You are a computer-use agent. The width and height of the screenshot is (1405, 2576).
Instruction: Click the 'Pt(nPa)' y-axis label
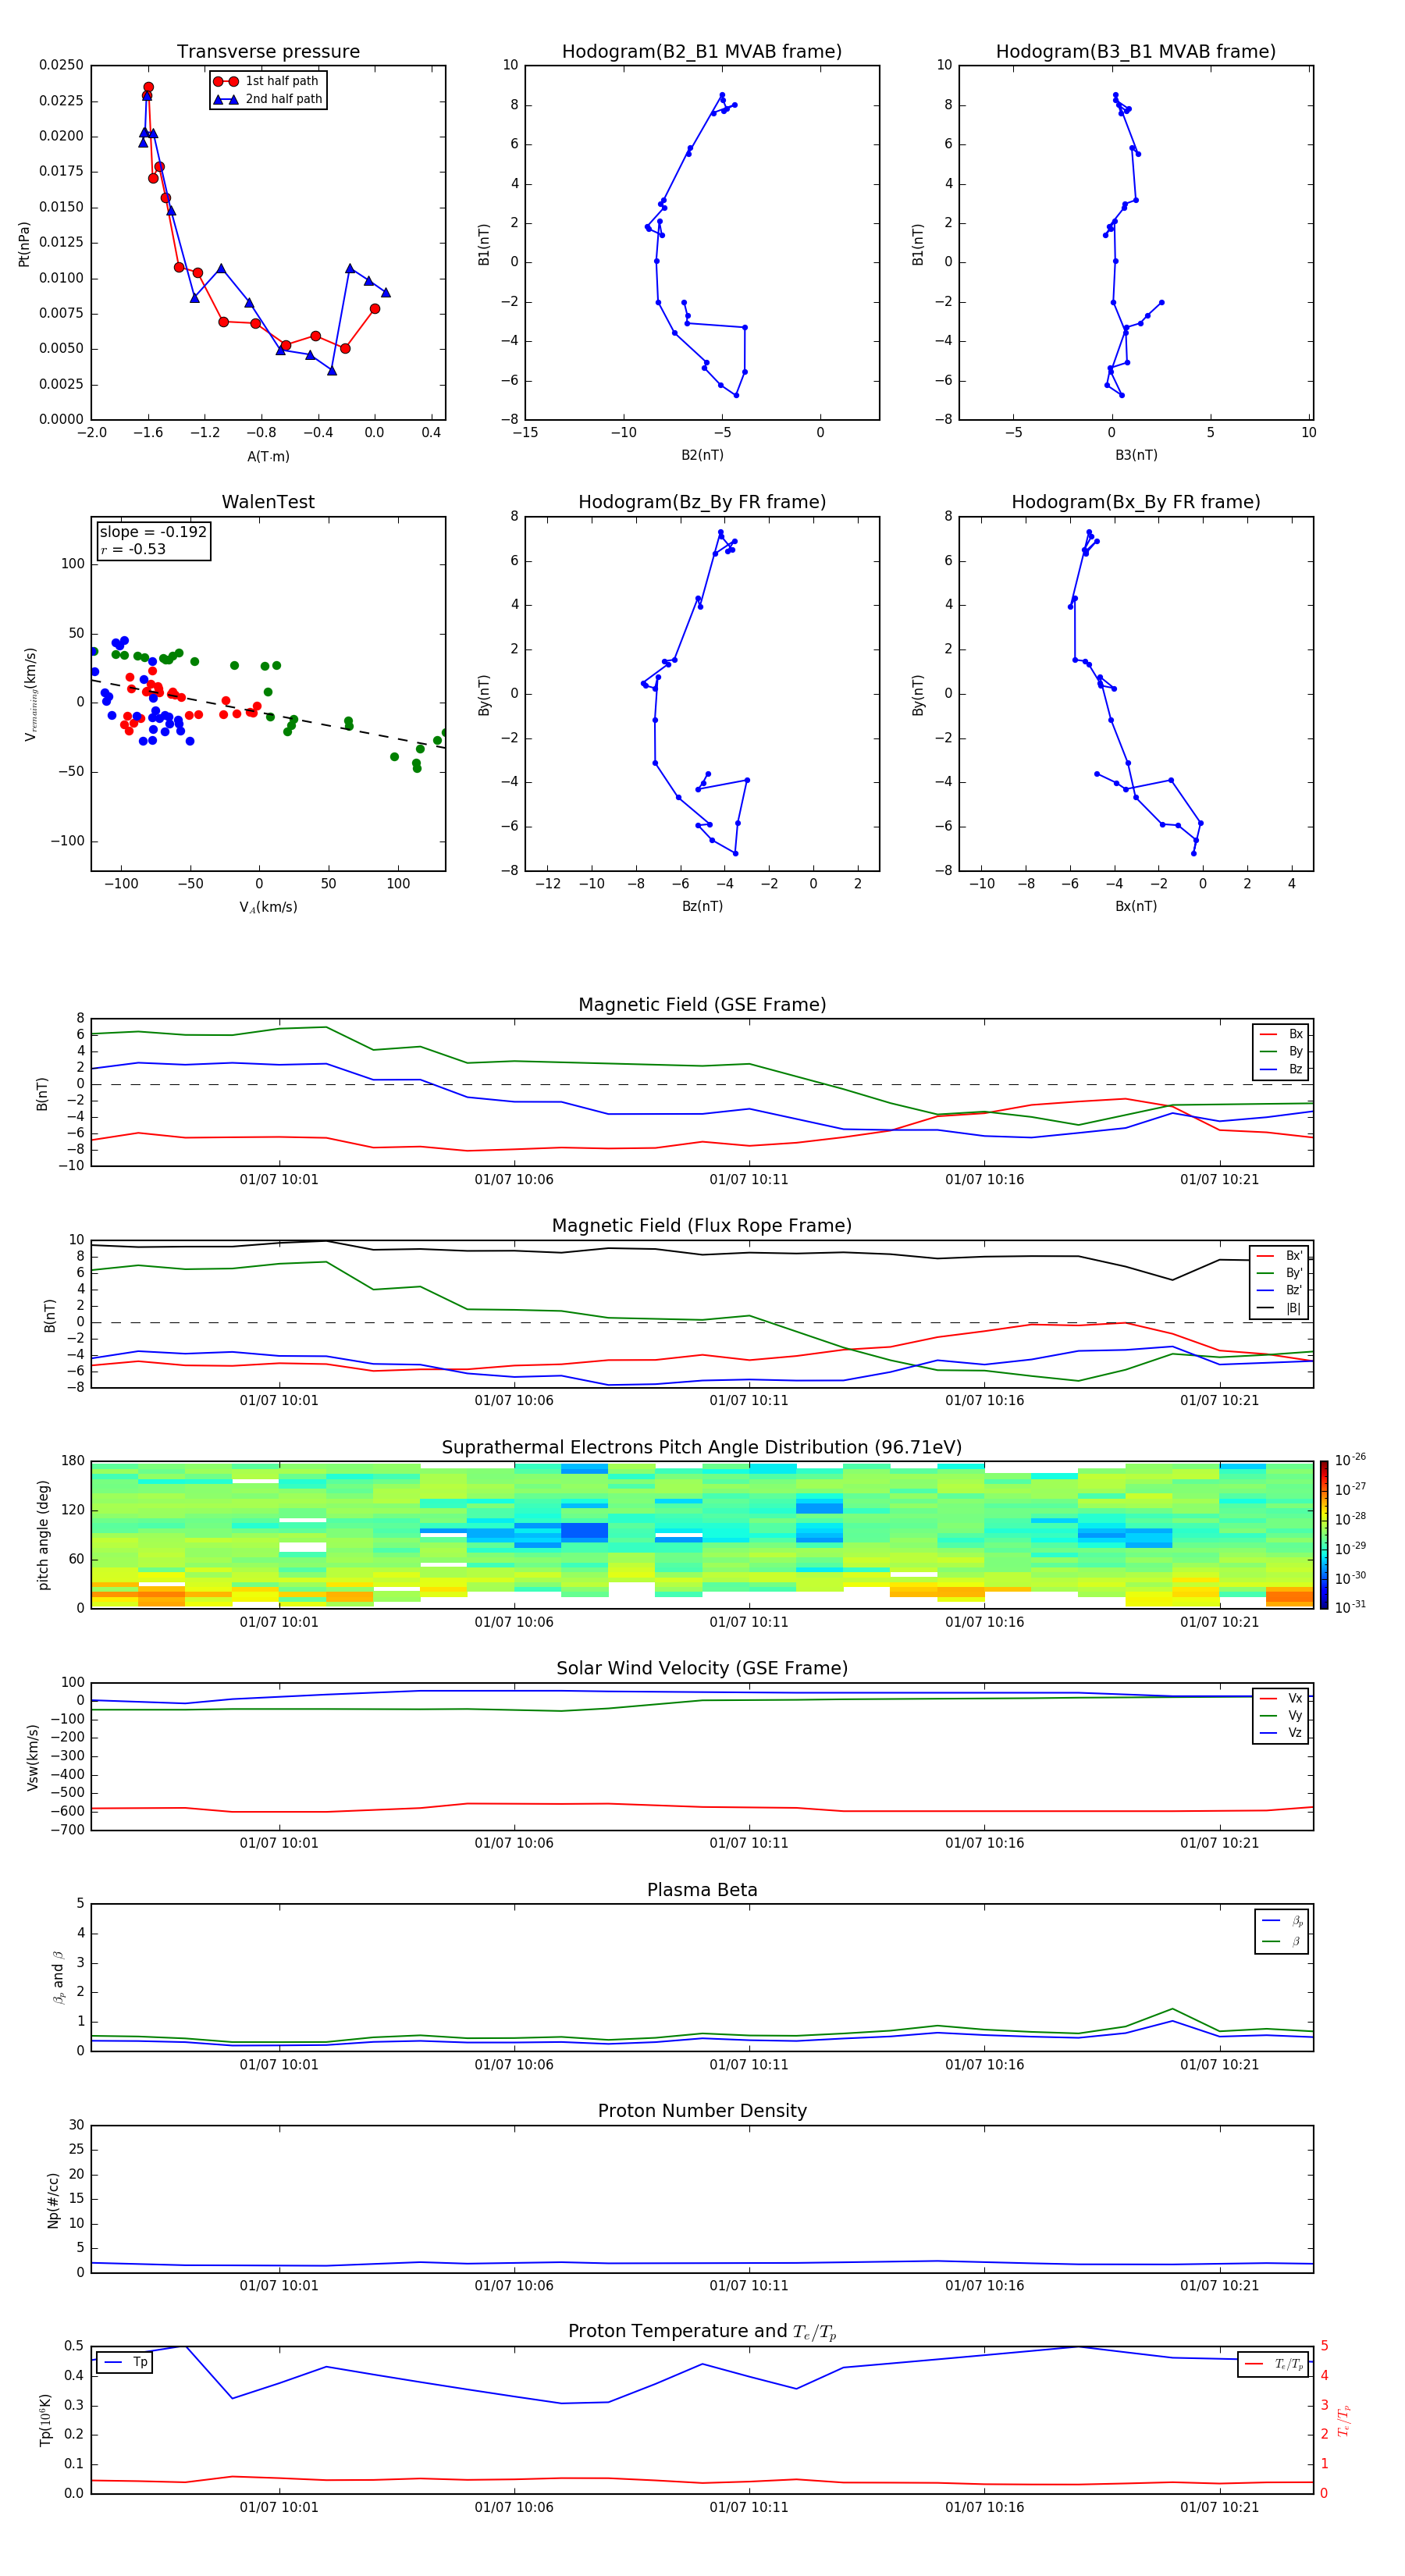(x=24, y=244)
